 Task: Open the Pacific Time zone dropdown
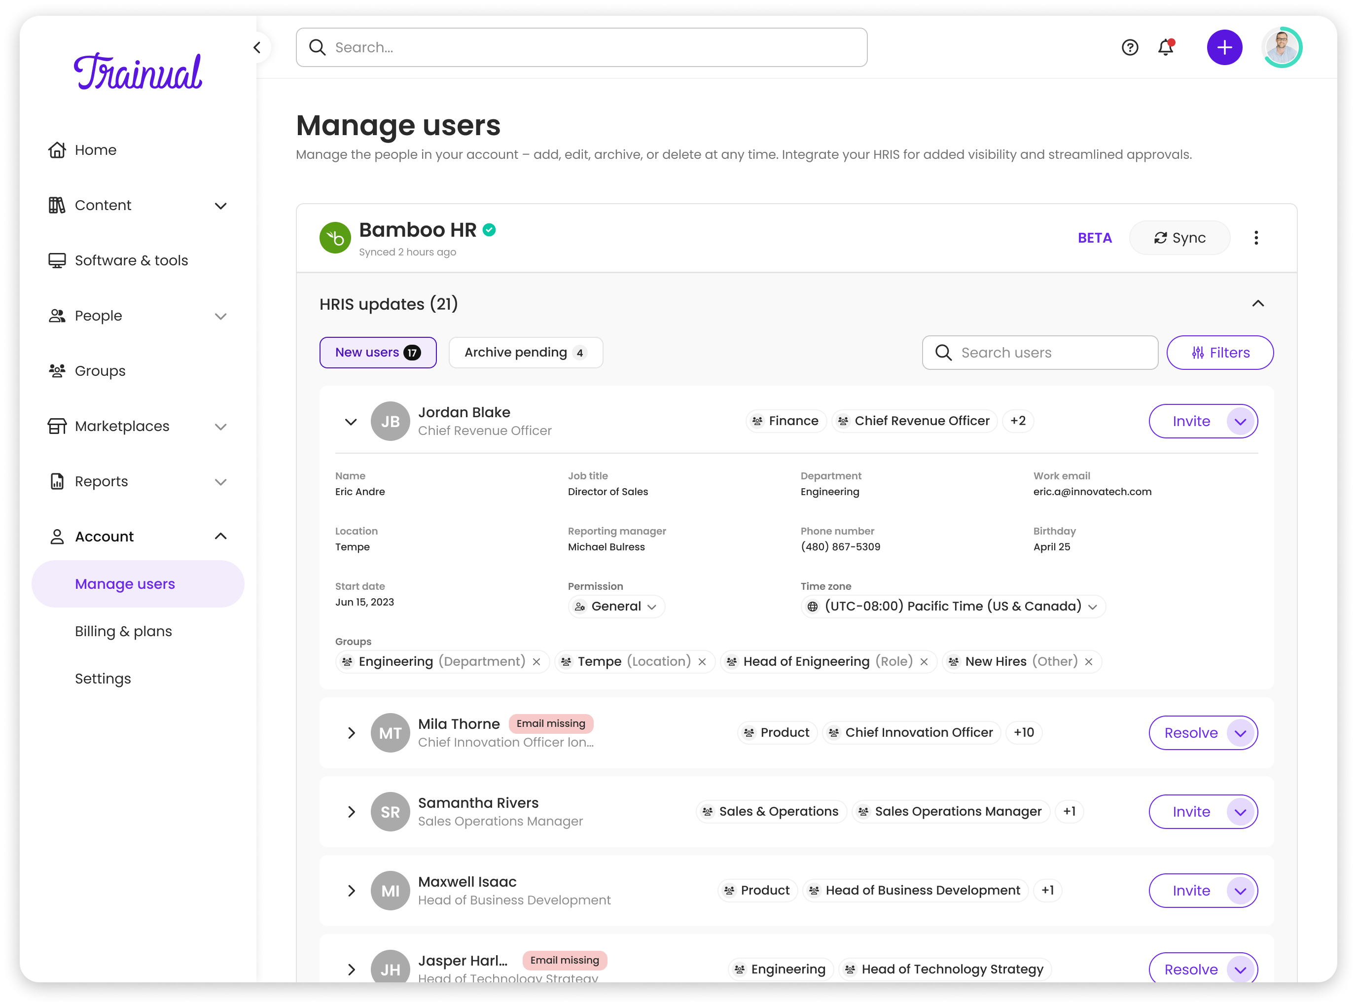pos(953,607)
